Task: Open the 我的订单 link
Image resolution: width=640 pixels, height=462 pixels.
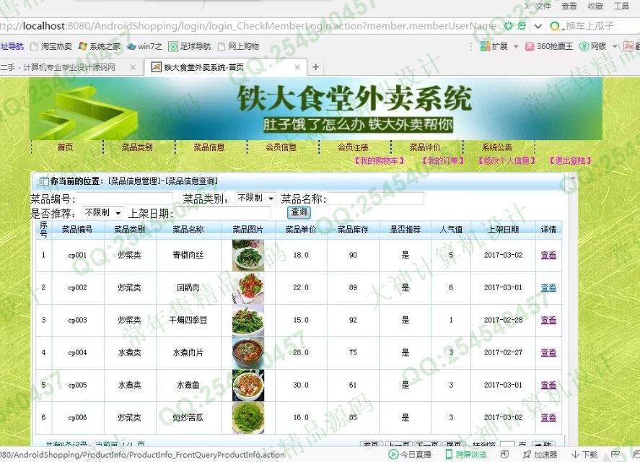Action: 443,160
